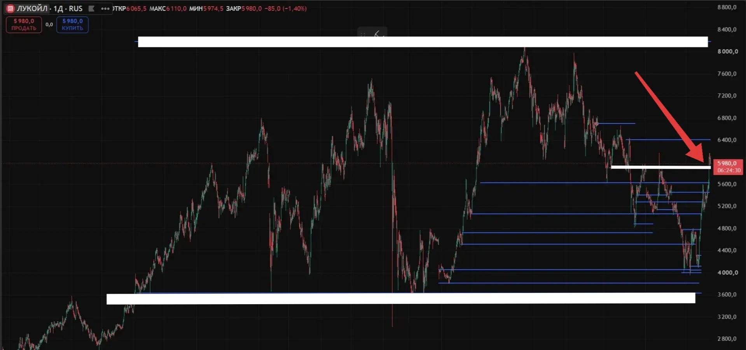This screenshot has width=746, height=350.
Task: Click the МАКС 6110,0 high value
Action: click(x=168, y=9)
